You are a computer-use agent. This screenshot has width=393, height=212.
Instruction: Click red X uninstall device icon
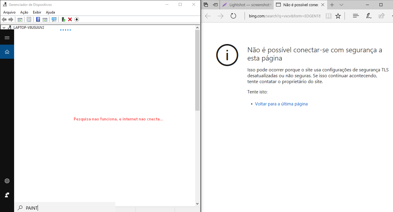70,19
